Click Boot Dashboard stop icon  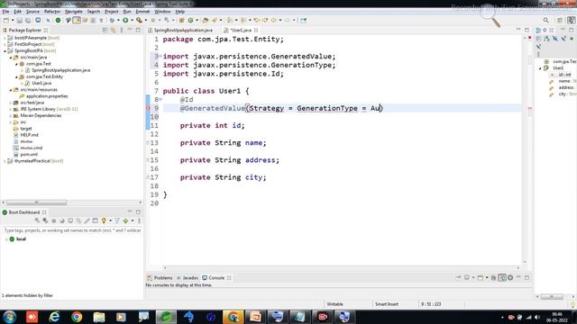tap(54, 220)
